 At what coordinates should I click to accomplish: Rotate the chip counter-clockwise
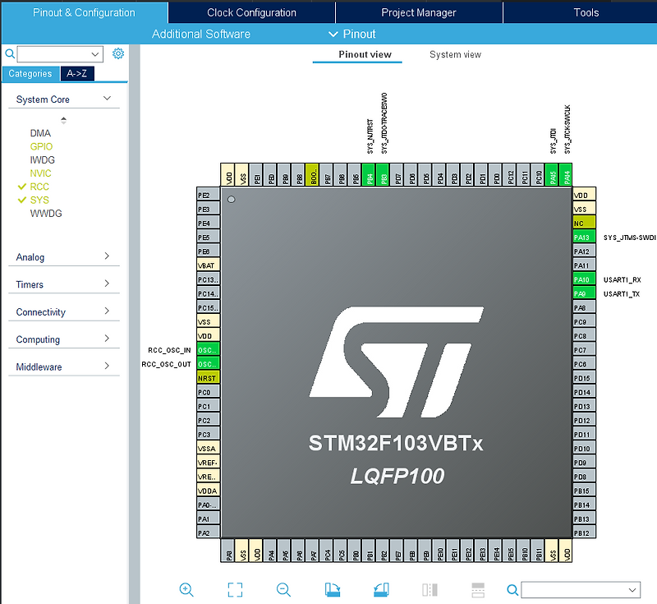(379, 589)
